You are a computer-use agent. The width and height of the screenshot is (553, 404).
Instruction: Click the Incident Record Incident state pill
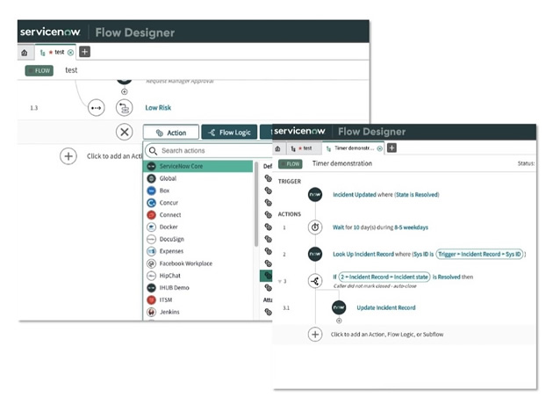(x=384, y=277)
